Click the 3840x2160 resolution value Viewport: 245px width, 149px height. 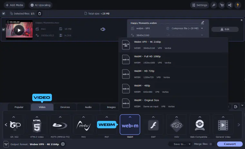pos(143,35)
